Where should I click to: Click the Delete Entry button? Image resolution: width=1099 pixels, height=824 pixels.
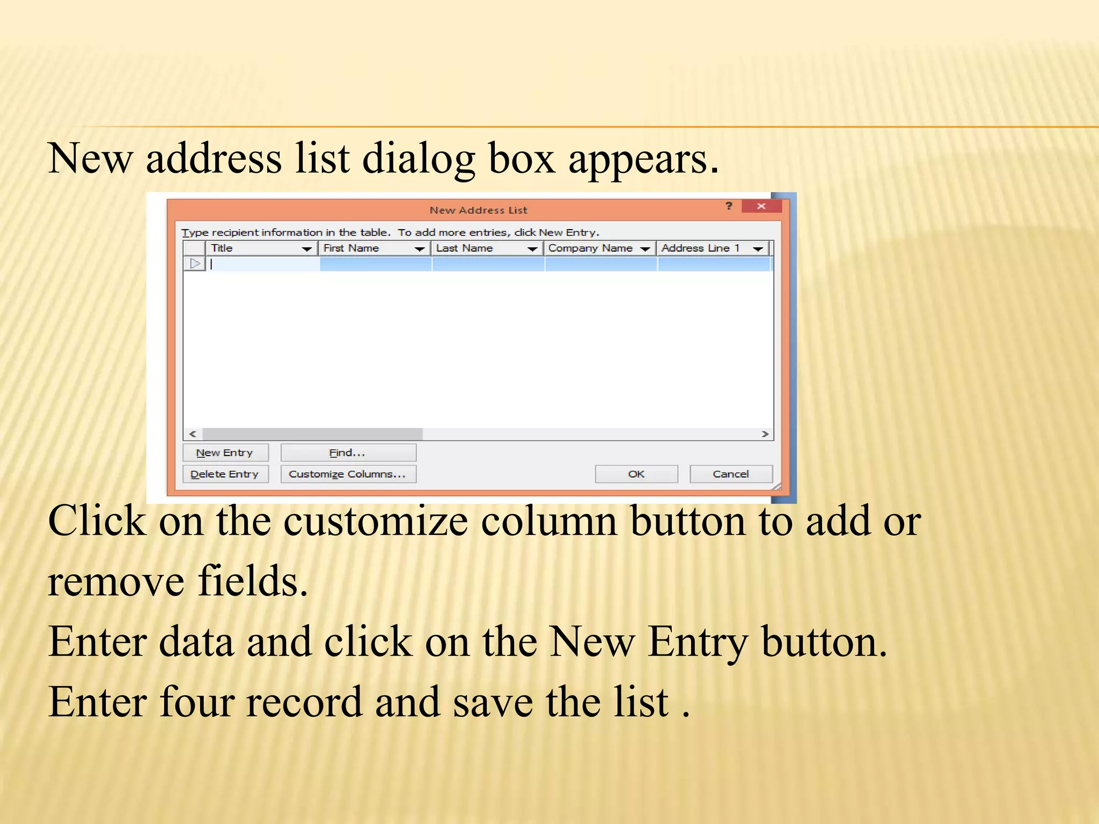coord(225,474)
